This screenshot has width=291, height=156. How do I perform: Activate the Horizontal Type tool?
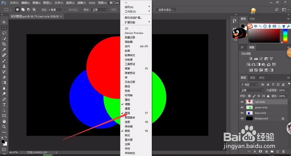pyautogui.click(x=4, y=105)
